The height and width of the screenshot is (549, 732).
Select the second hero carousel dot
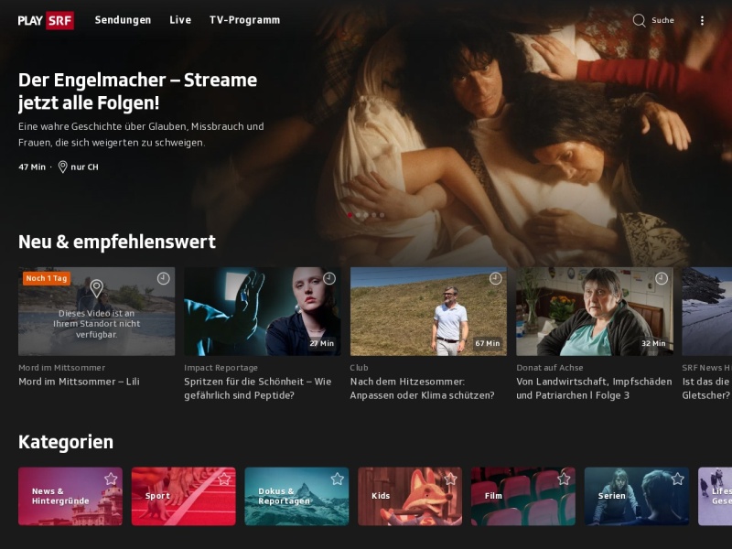358,215
